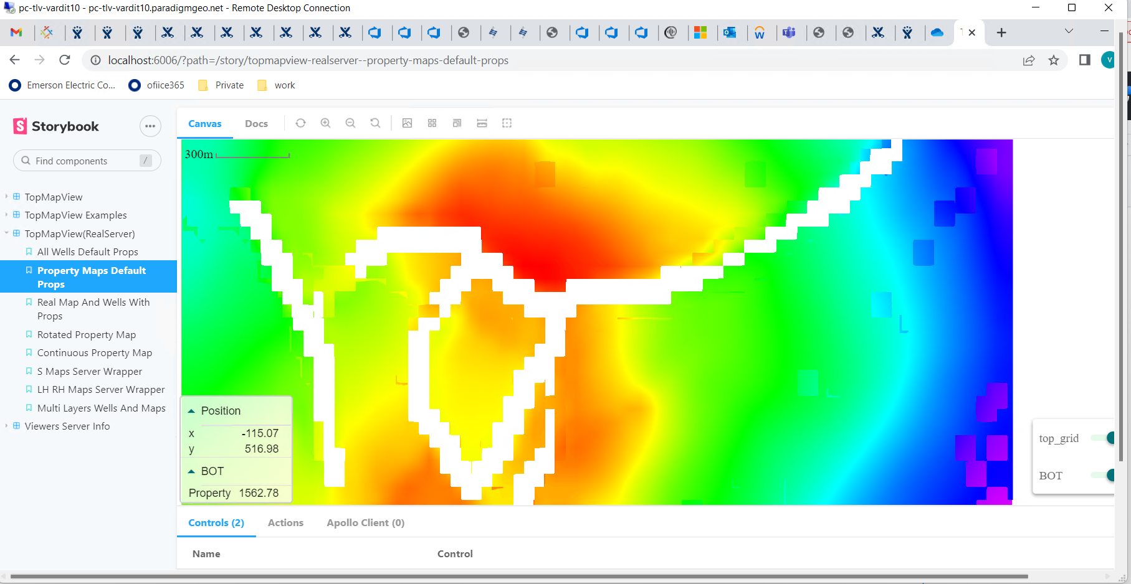Screen dimensions: 1131x584
Task: Apply outlines to the story preview
Action: click(457, 123)
